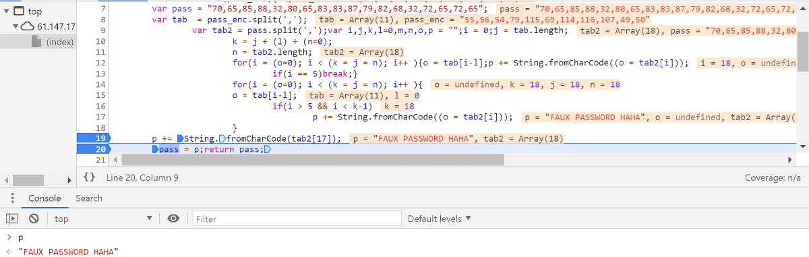Click the inline value k = 18 on line 16
This screenshot has width=809, height=257.
tap(398, 106)
